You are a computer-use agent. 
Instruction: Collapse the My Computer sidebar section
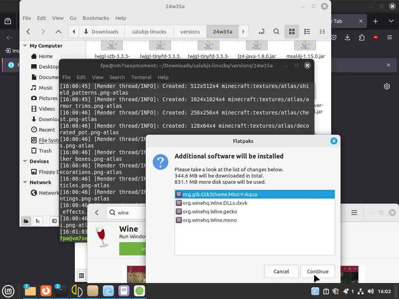25,46
